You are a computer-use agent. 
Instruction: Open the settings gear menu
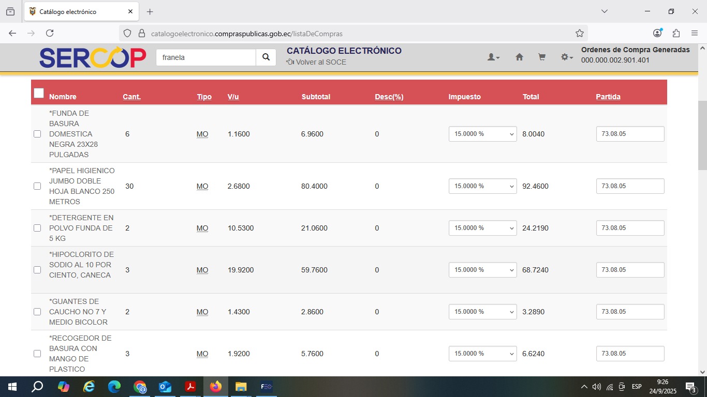566,57
